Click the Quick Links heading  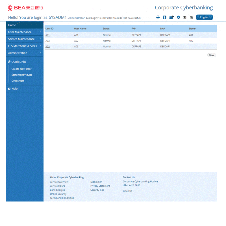(19, 62)
